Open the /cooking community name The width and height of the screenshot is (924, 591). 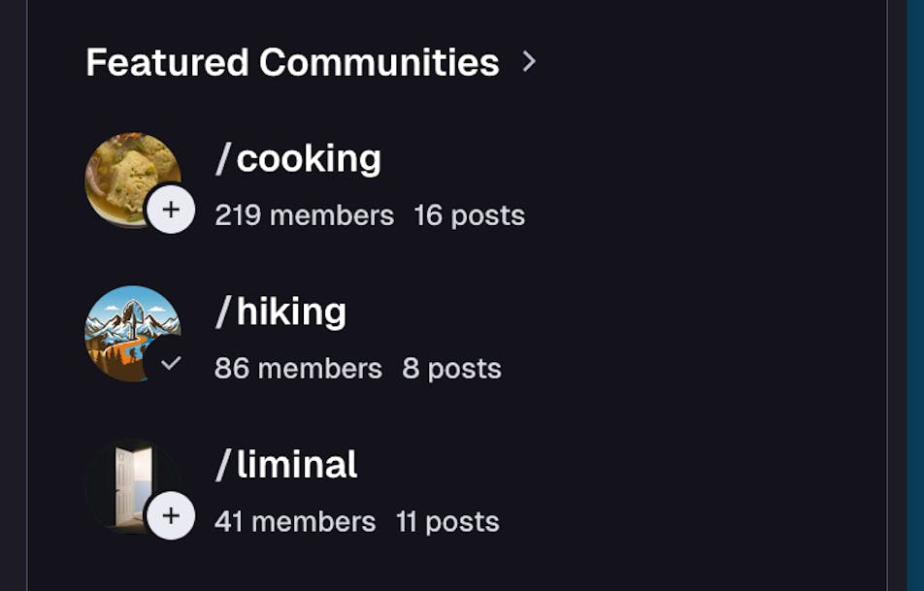(x=309, y=158)
